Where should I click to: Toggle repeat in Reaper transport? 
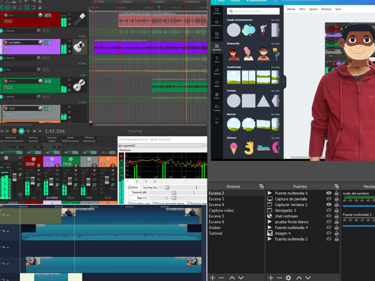(x=28, y=131)
